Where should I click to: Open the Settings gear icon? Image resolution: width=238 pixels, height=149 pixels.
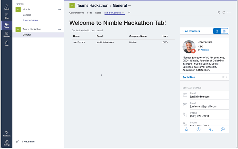click(7, 143)
